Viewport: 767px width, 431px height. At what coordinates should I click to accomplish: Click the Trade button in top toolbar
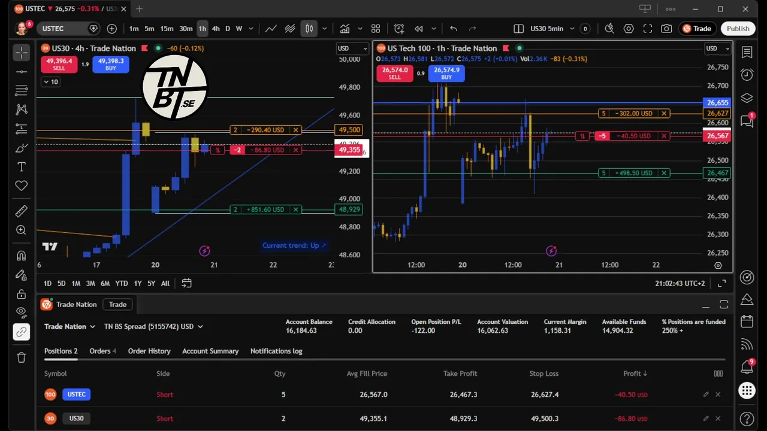(x=696, y=29)
